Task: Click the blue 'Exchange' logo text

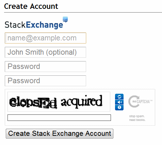Action: 45,25
